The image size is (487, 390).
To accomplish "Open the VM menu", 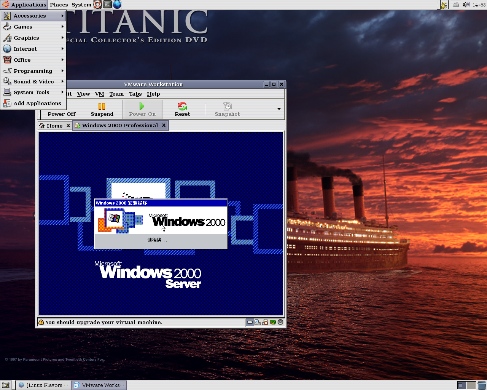I will [x=99, y=94].
